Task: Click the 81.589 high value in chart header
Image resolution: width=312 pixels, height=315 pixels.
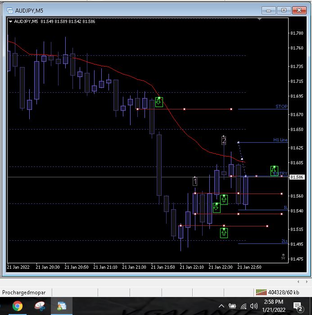Action: 61,22
